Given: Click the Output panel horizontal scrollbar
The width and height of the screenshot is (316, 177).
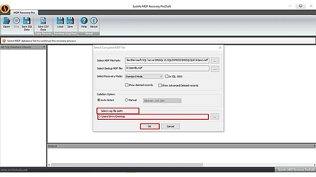Looking at the screenshot, I should (127, 165).
